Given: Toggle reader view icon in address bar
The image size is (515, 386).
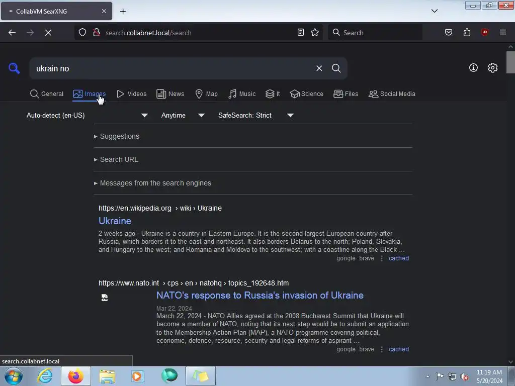Looking at the screenshot, I should coord(301,32).
